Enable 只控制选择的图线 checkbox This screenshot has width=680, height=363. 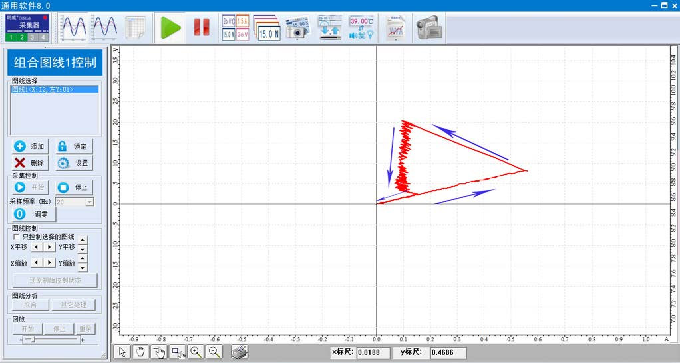pyautogui.click(x=17, y=237)
